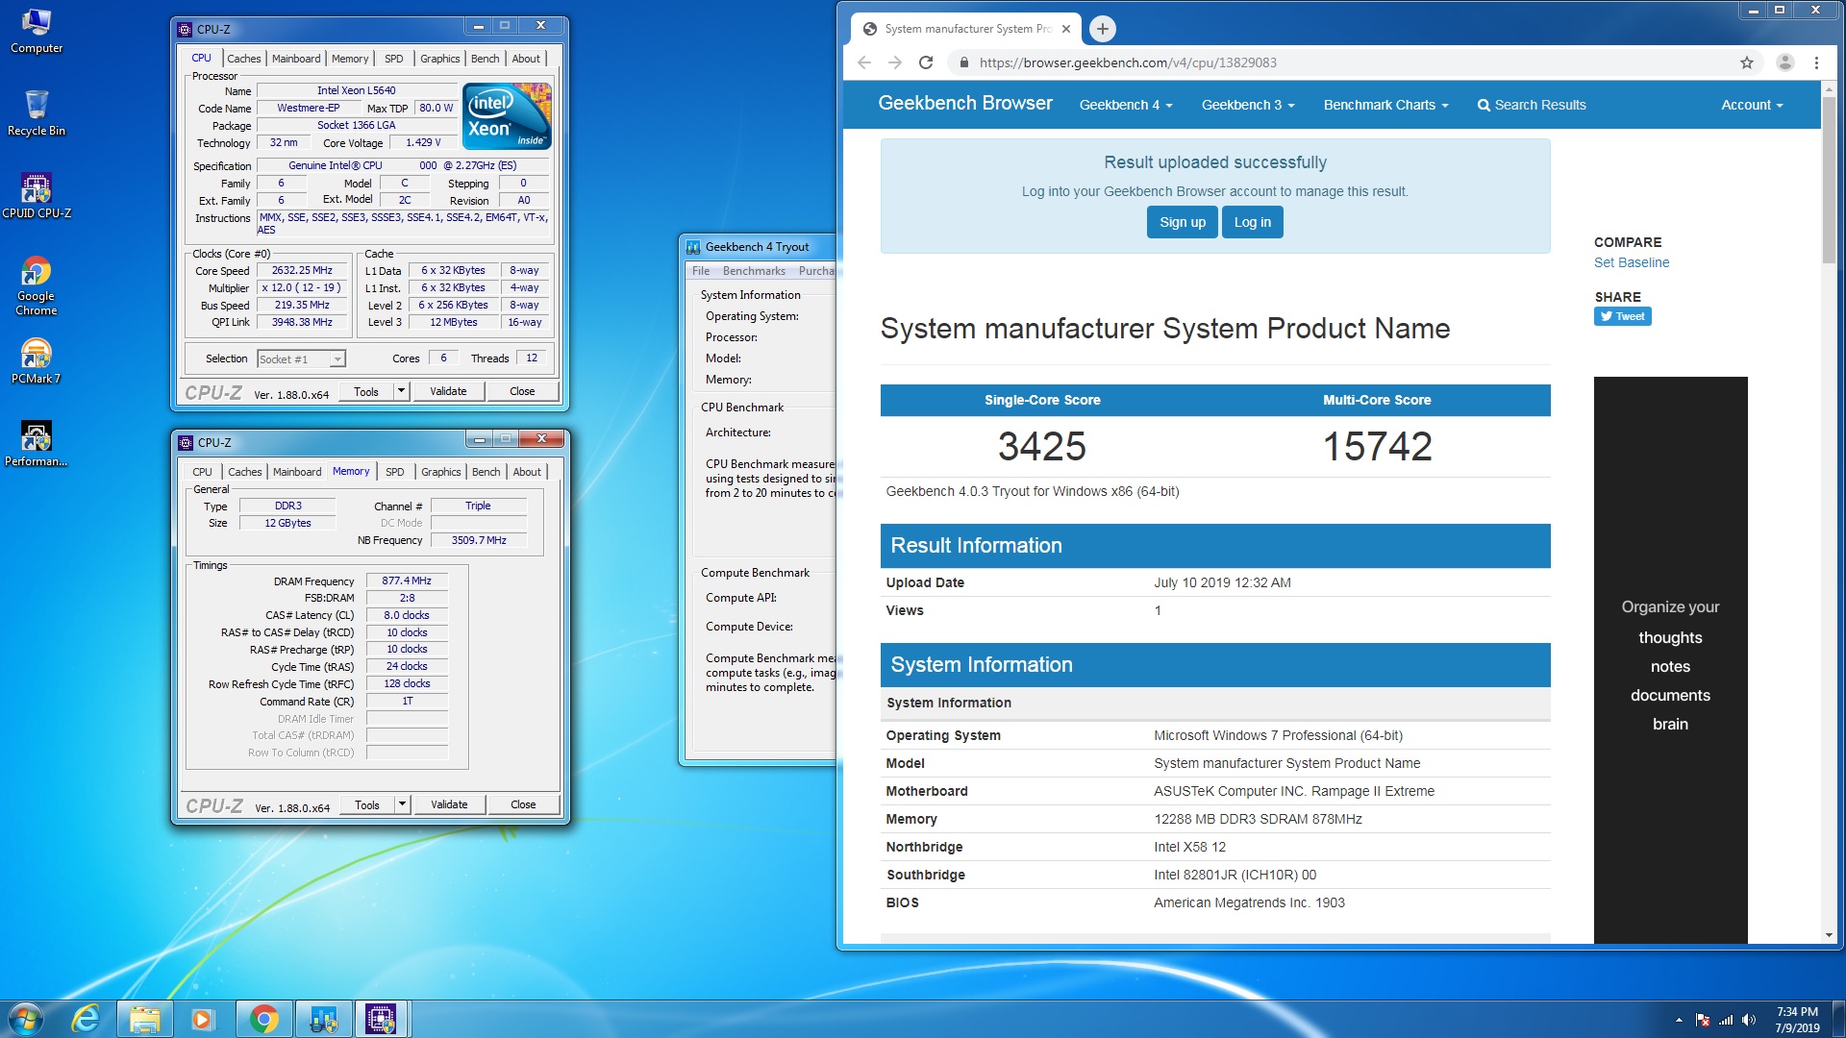Open Tools dropdown arrow in lower CPU-Z

(403, 804)
